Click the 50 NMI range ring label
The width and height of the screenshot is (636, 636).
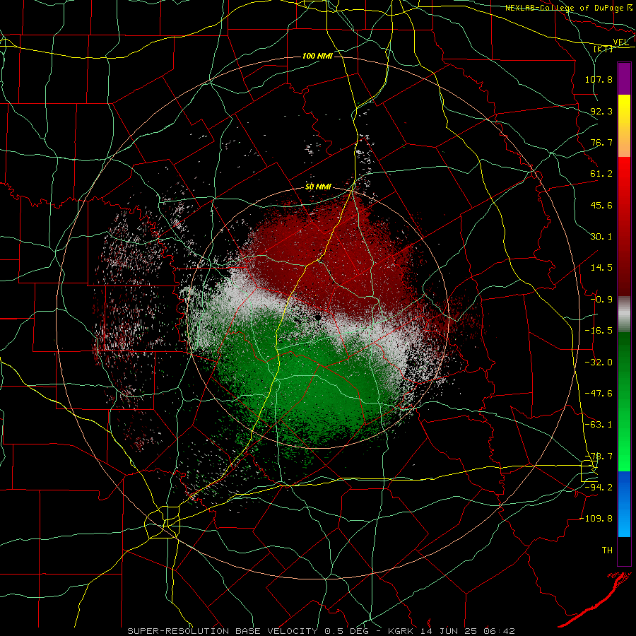coord(318,187)
